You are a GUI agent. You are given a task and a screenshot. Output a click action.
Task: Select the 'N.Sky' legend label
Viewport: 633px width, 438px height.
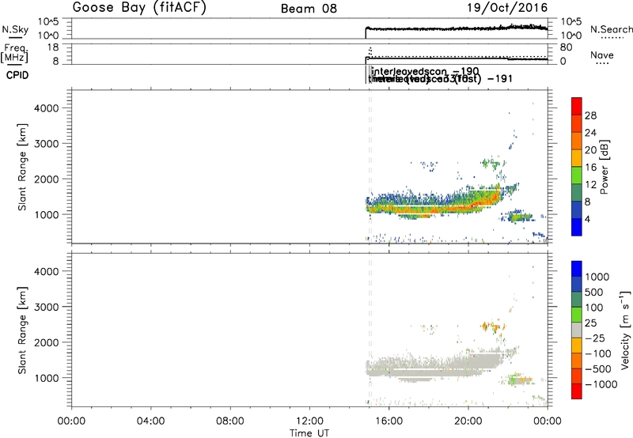click(15, 29)
